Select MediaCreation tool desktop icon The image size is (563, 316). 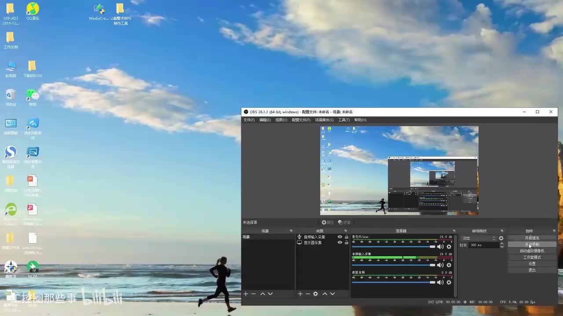click(x=99, y=11)
